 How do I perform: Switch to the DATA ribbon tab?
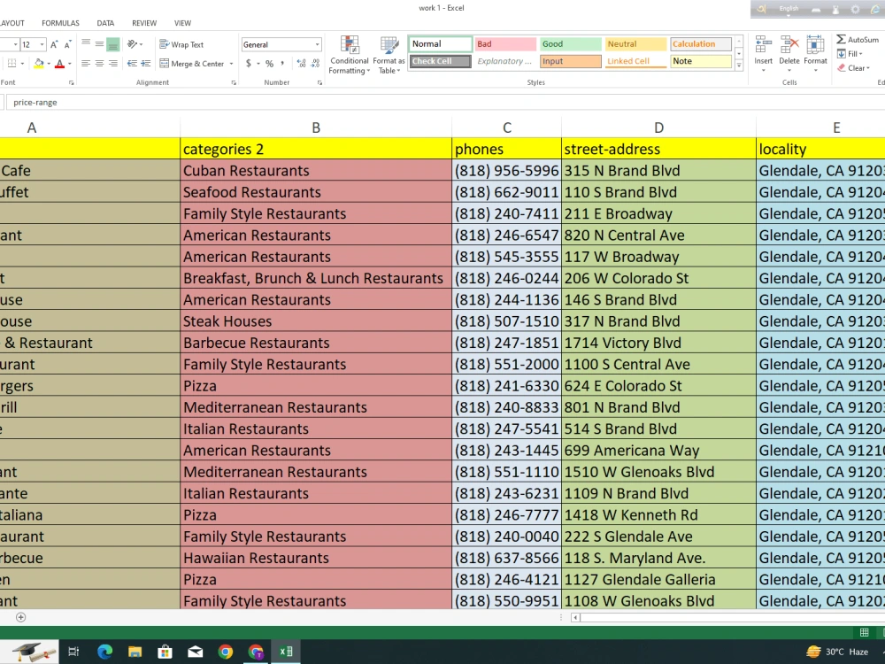point(105,22)
